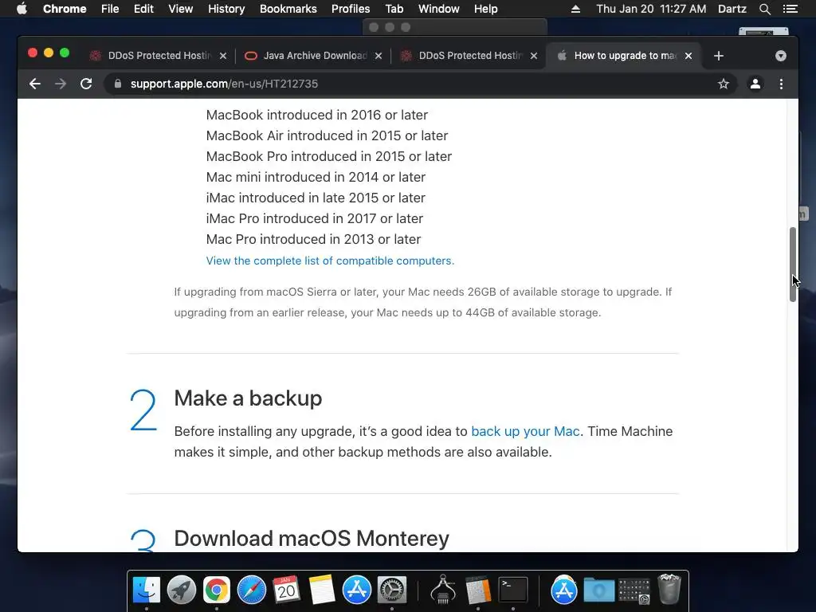This screenshot has width=816, height=612.
Task: Open Finder from the Dock
Action: 147,590
